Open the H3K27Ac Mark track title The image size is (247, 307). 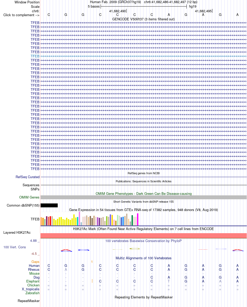point(144,229)
